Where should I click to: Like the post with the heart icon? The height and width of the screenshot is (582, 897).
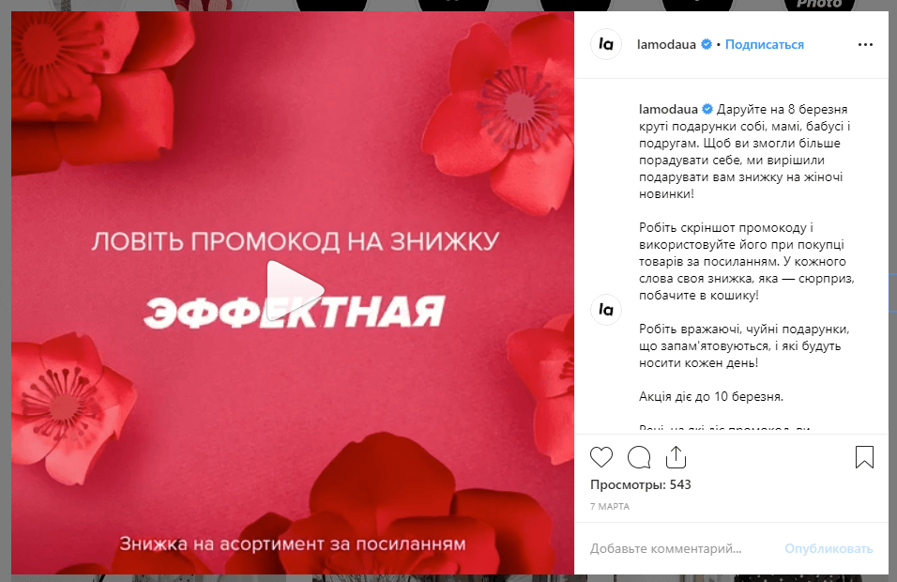601,457
